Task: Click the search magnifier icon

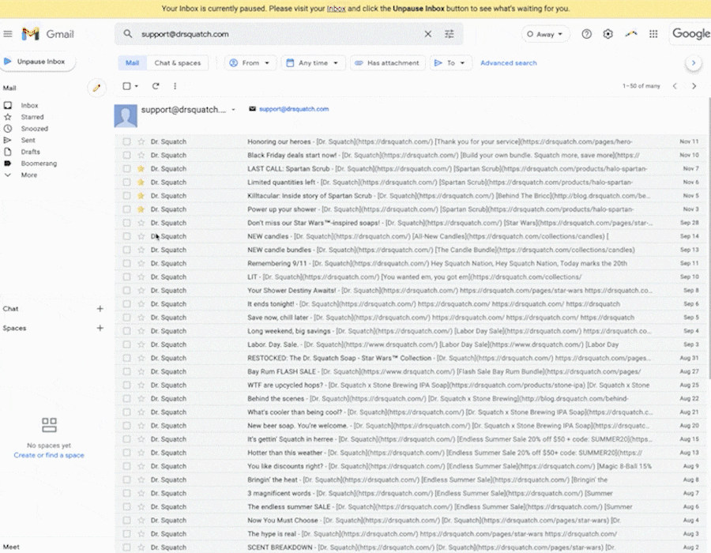Action: coord(128,34)
